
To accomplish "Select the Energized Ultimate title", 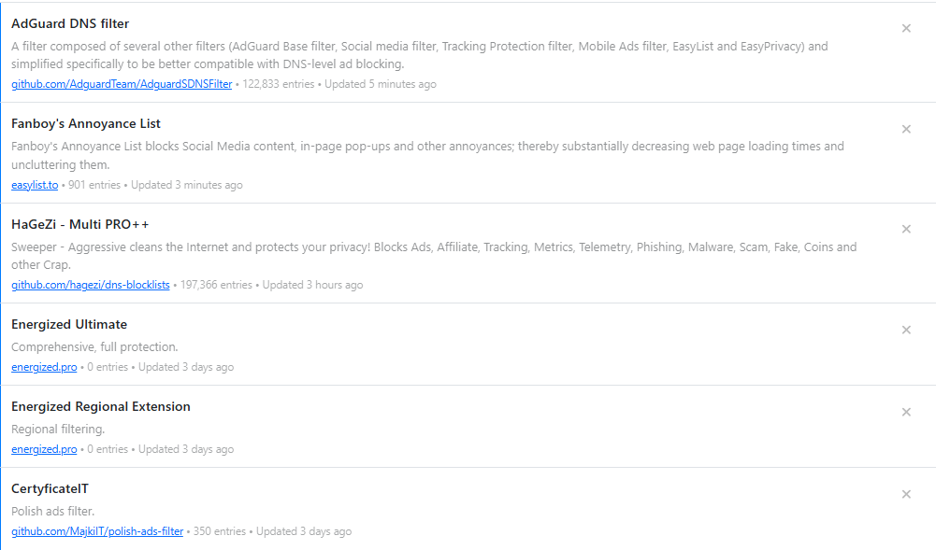I will tap(69, 324).
